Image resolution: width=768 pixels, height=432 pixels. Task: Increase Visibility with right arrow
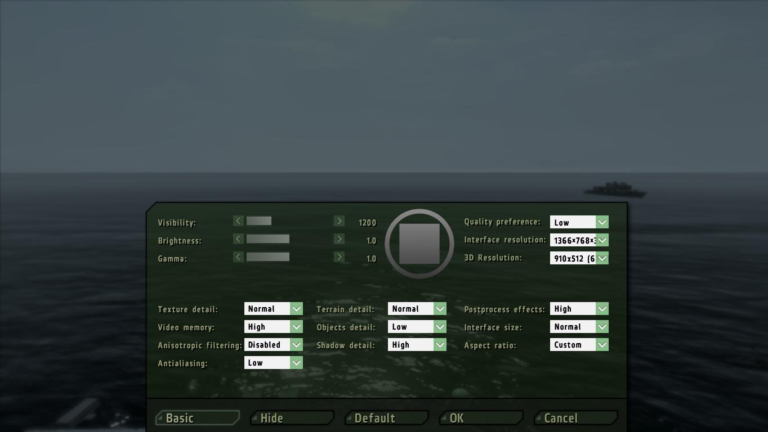pyautogui.click(x=339, y=221)
